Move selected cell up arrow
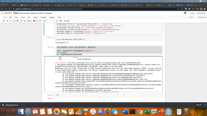The width and height of the screenshot is (207, 116). tap(21, 21)
